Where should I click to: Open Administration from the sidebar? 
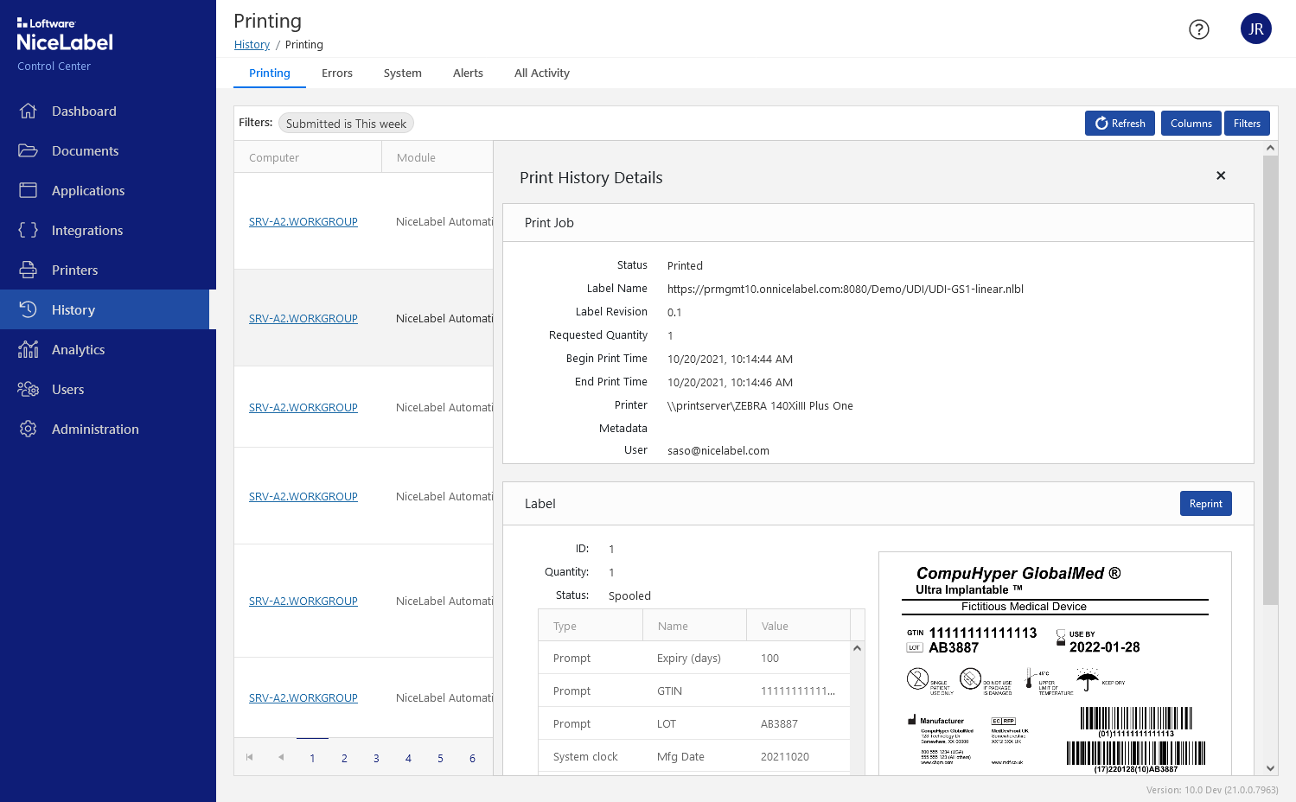[x=95, y=429]
